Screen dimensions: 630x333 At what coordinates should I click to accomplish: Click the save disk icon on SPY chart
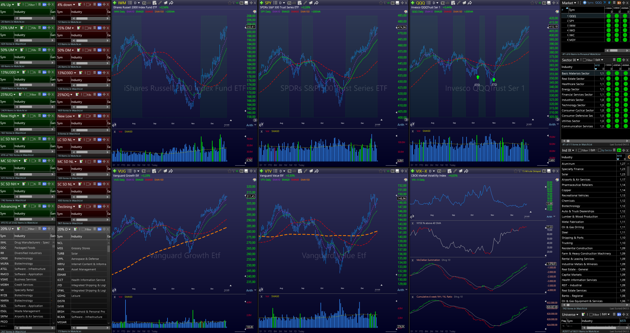pyautogui.click(x=397, y=3)
